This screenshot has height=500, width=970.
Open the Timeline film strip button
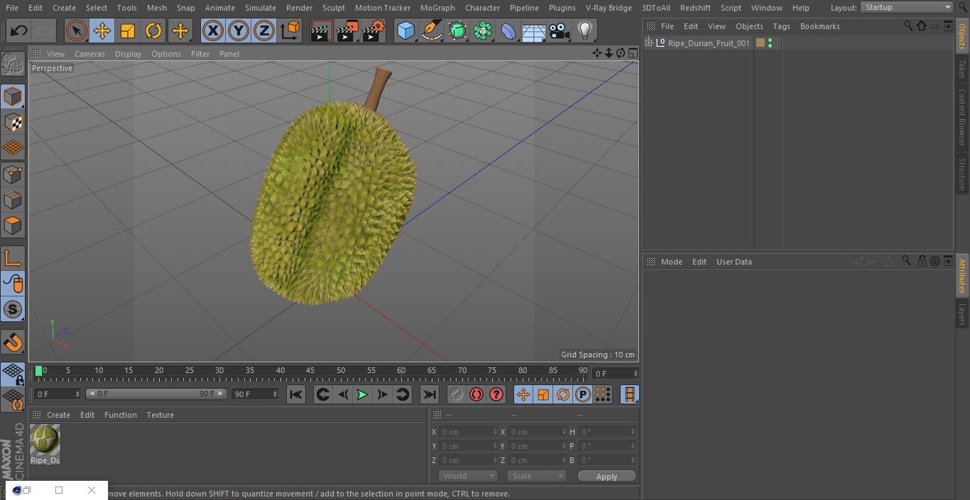pyautogui.click(x=629, y=395)
